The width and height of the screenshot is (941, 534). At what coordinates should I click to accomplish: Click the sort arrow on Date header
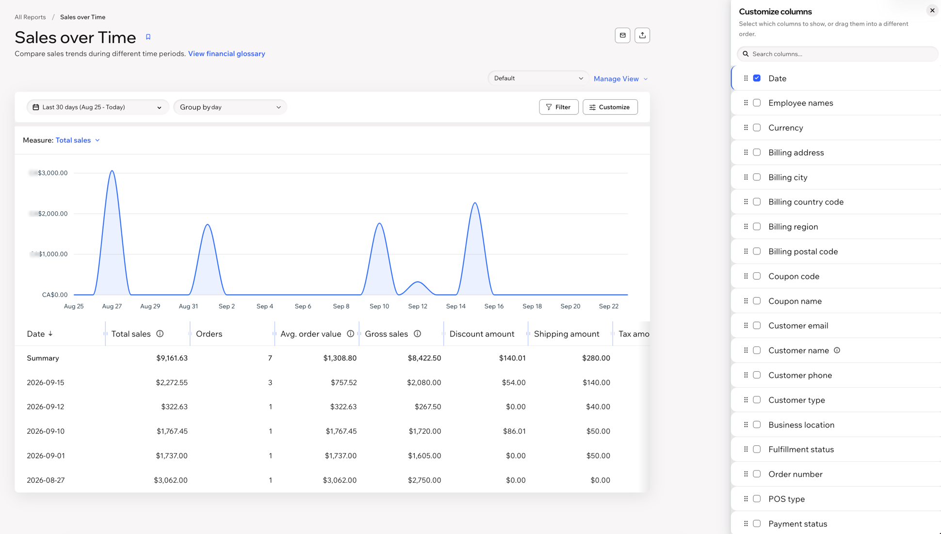[50, 334]
